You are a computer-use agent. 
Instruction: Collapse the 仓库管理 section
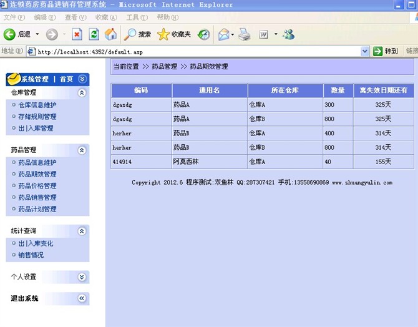tap(82, 92)
